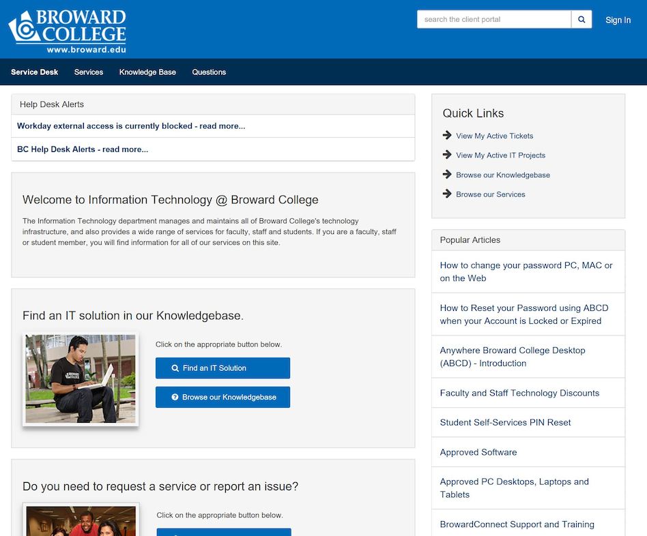This screenshot has width=647, height=536.
Task: Click arrow icon beside Browse our Services
Action: (447, 194)
